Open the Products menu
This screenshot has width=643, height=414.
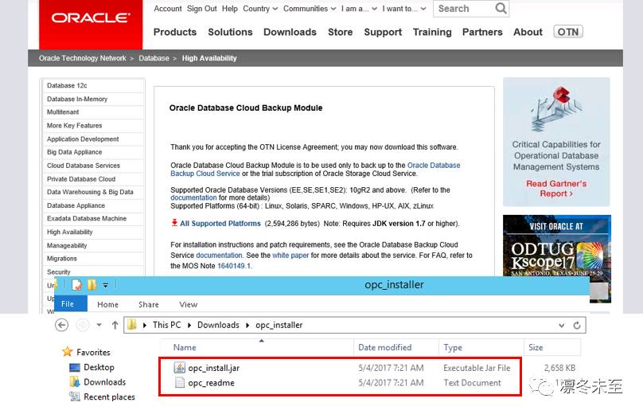(175, 32)
